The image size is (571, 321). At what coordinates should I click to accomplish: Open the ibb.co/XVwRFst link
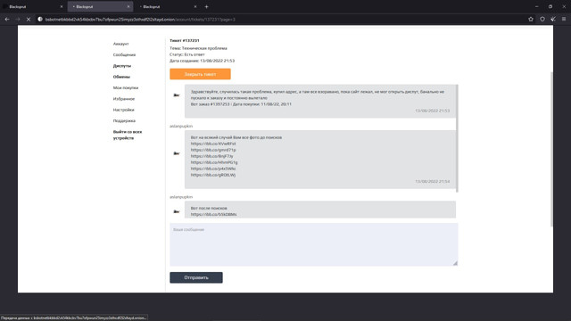point(213,144)
